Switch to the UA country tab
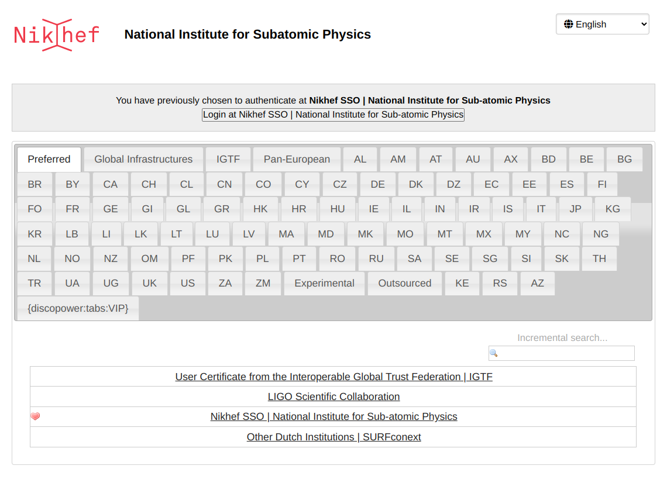667x486 pixels. [73, 284]
